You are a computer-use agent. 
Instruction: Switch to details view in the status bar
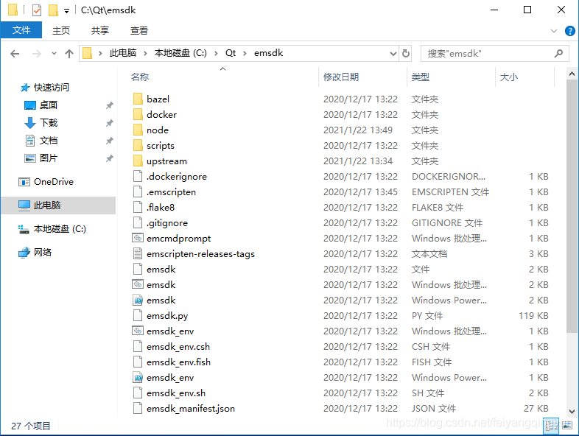[x=552, y=426]
